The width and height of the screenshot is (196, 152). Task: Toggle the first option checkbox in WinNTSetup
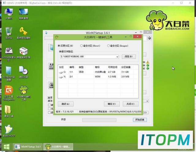tap(49, 105)
